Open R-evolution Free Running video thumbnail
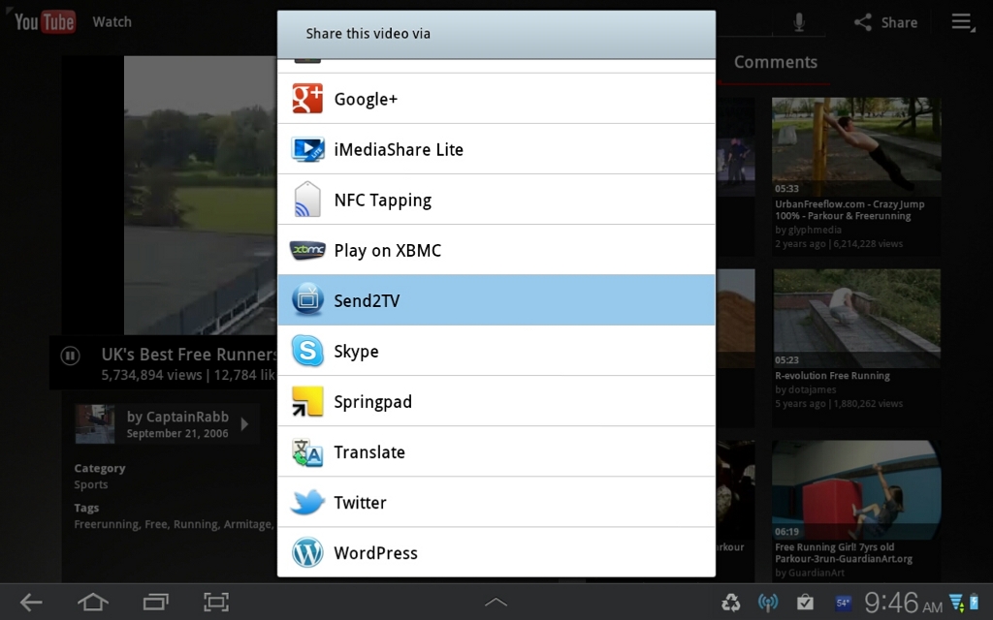Viewport: 993px width, 620px height. pyautogui.click(x=857, y=318)
